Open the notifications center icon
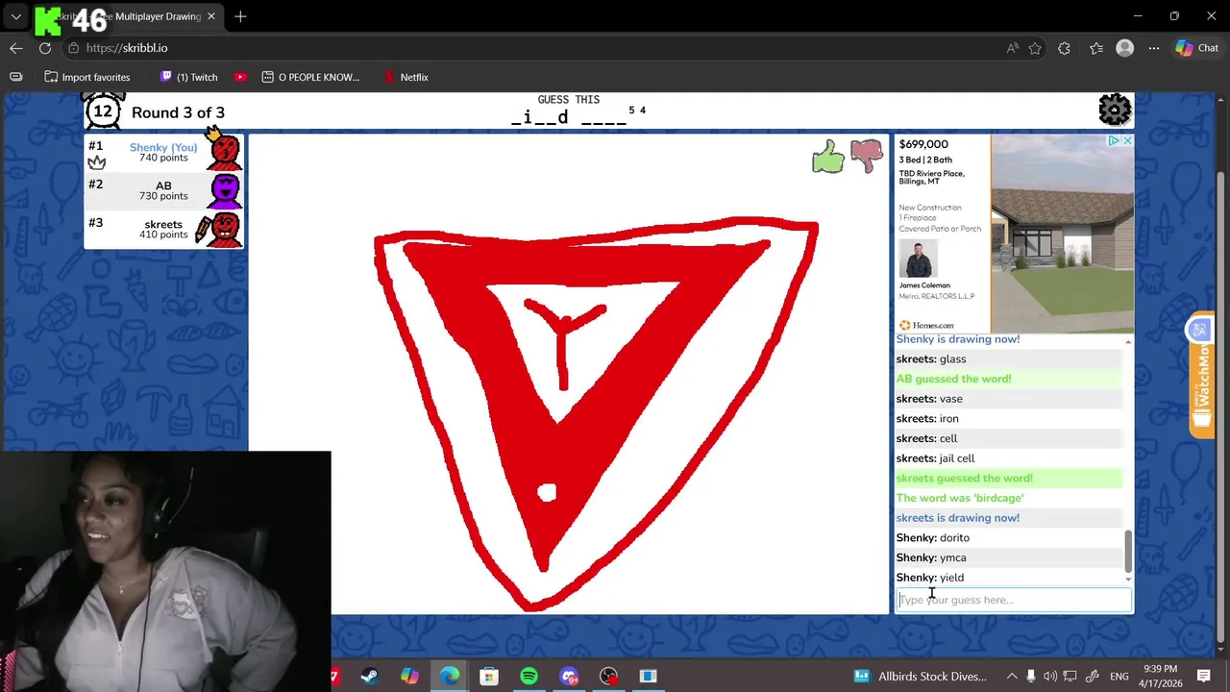This screenshot has width=1230, height=692. pos(1203,677)
